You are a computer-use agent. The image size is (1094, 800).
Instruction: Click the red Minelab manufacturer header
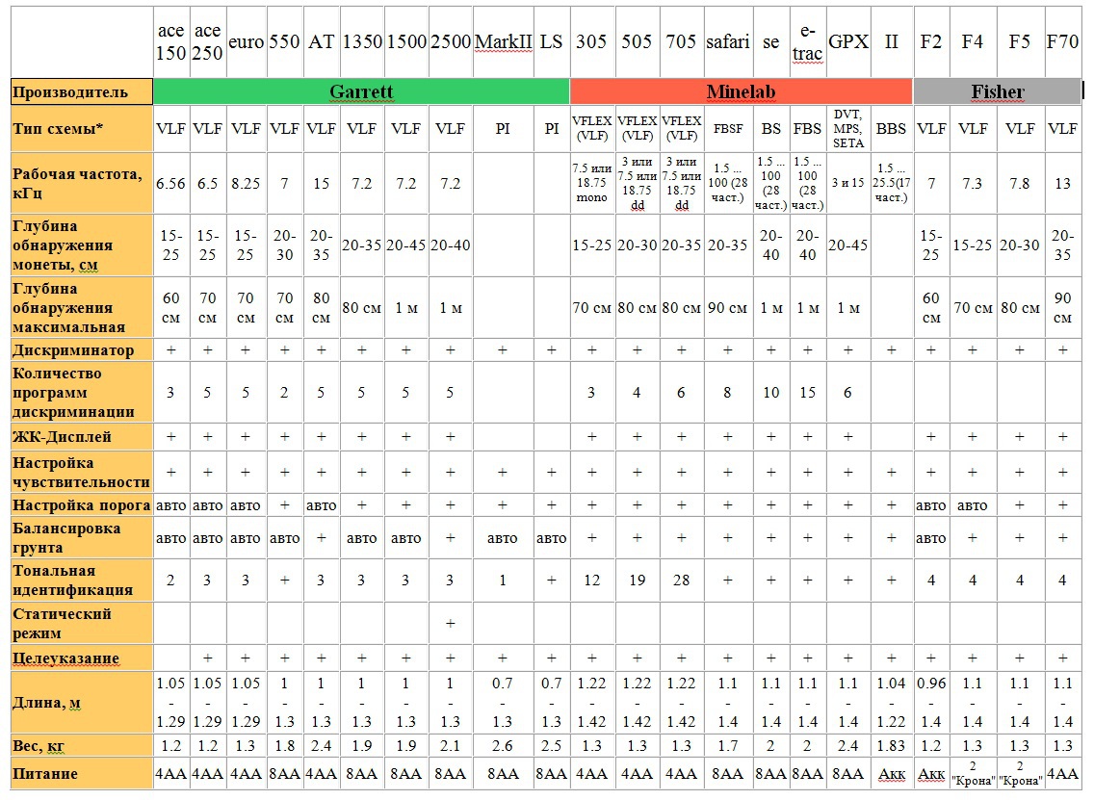pyautogui.click(x=741, y=91)
